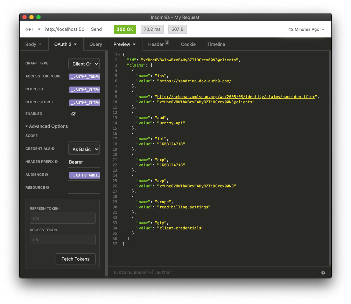The width and height of the screenshot is (351, 304).
Task: Click the "urn:my-api" aud value
Action: 171,123
